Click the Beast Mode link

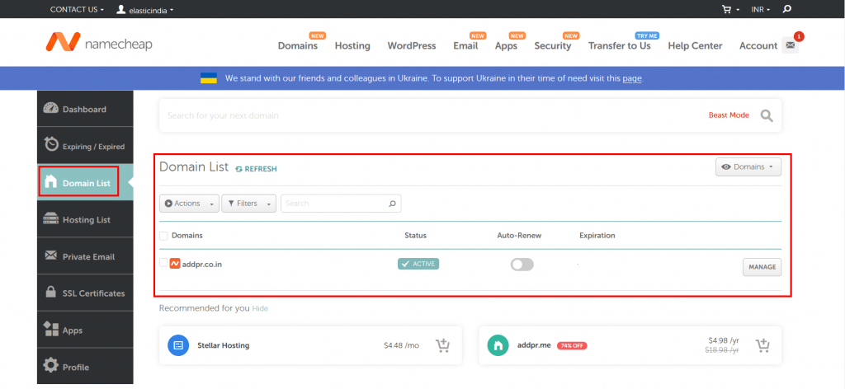729,115
